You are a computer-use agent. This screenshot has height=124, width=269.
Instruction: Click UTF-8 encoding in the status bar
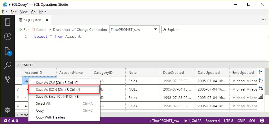[229, 121]
